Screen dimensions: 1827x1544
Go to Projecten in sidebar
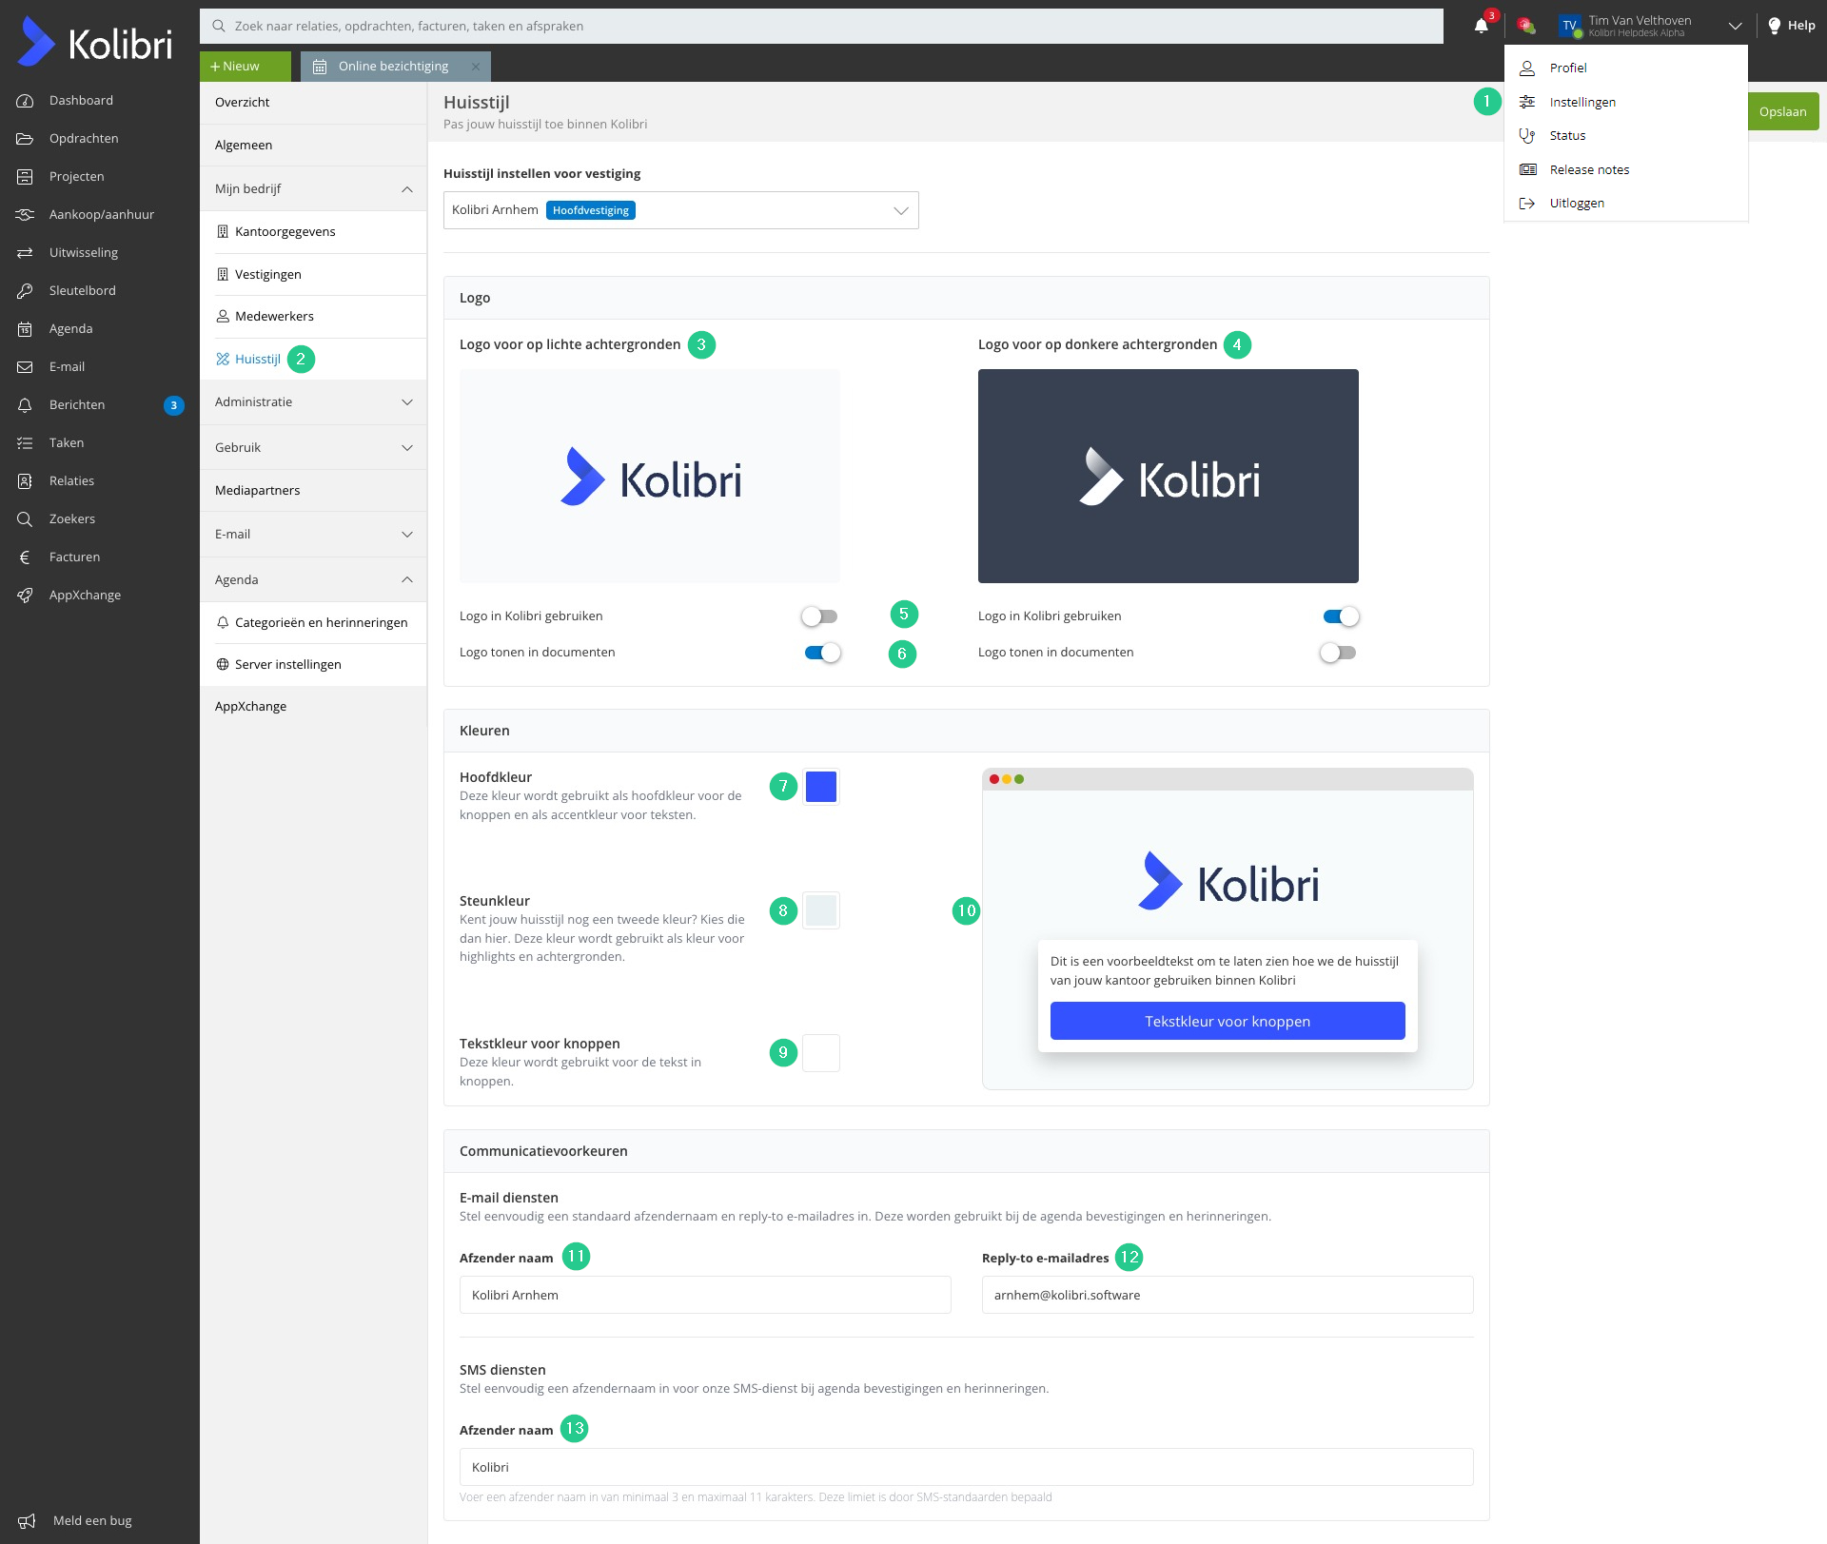pyautogui.click(x=76, y=177)
